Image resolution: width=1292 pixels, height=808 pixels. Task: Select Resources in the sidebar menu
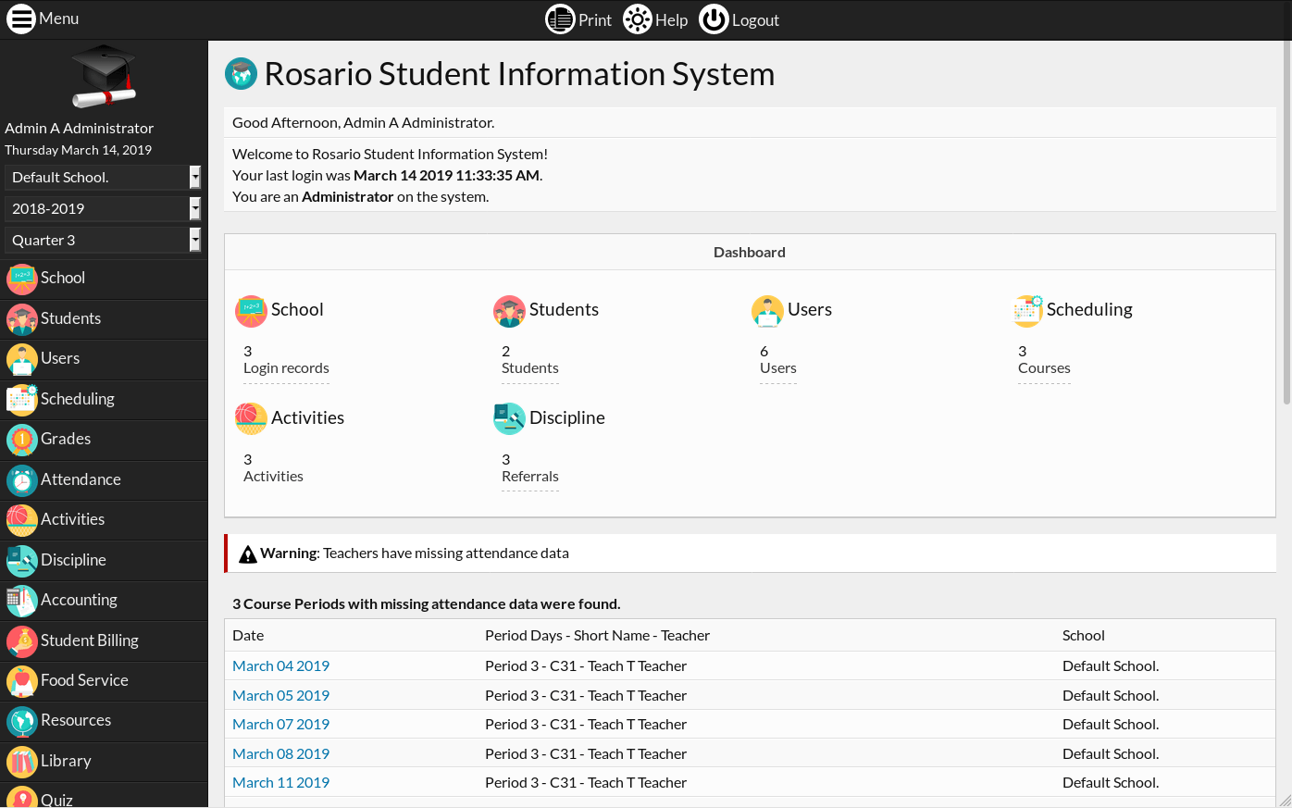click(76, 720)
